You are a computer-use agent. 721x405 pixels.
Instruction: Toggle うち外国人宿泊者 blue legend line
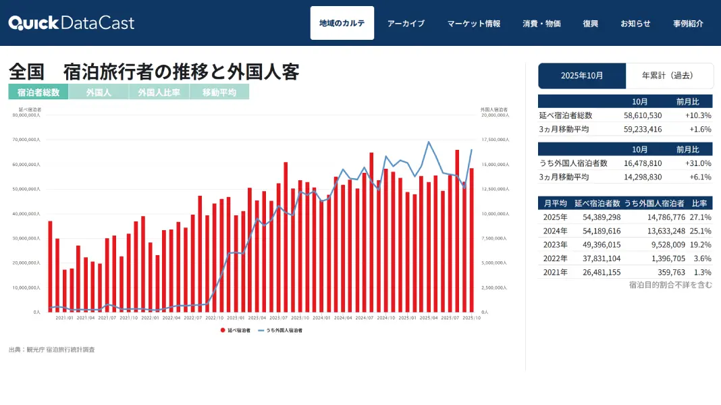[x=261, y=330]
